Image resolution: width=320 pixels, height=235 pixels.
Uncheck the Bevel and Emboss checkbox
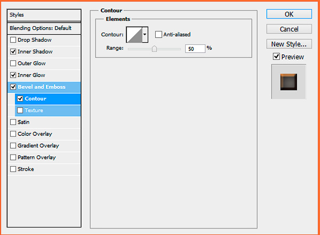click(x=13, y=87)
